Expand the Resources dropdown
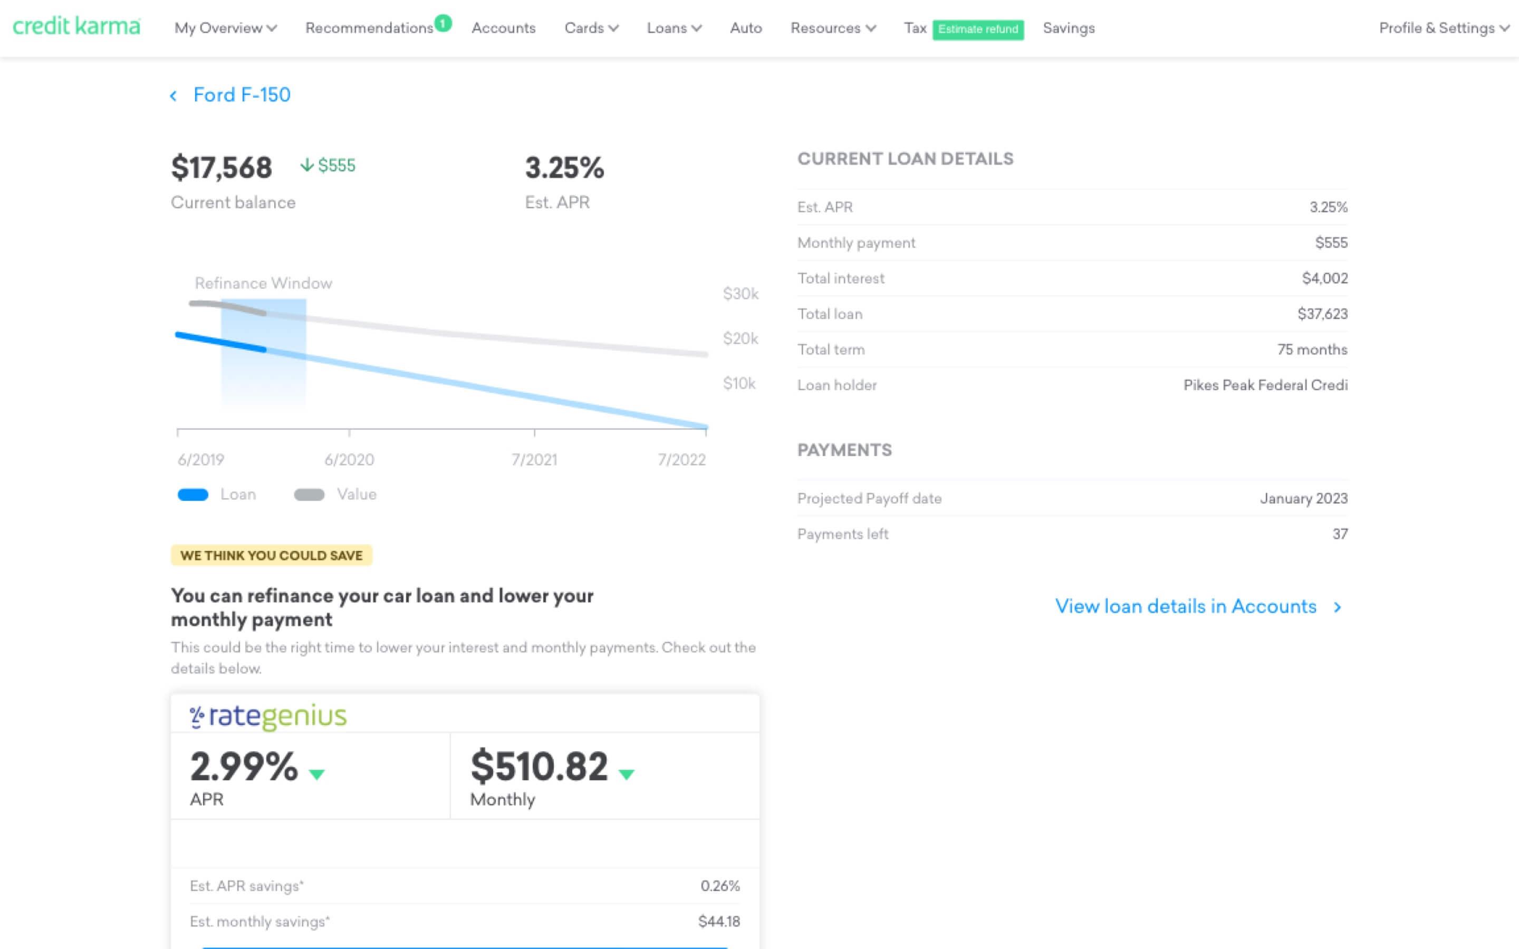Screen dimensions: 1519x949 click(x=833, y=28)
